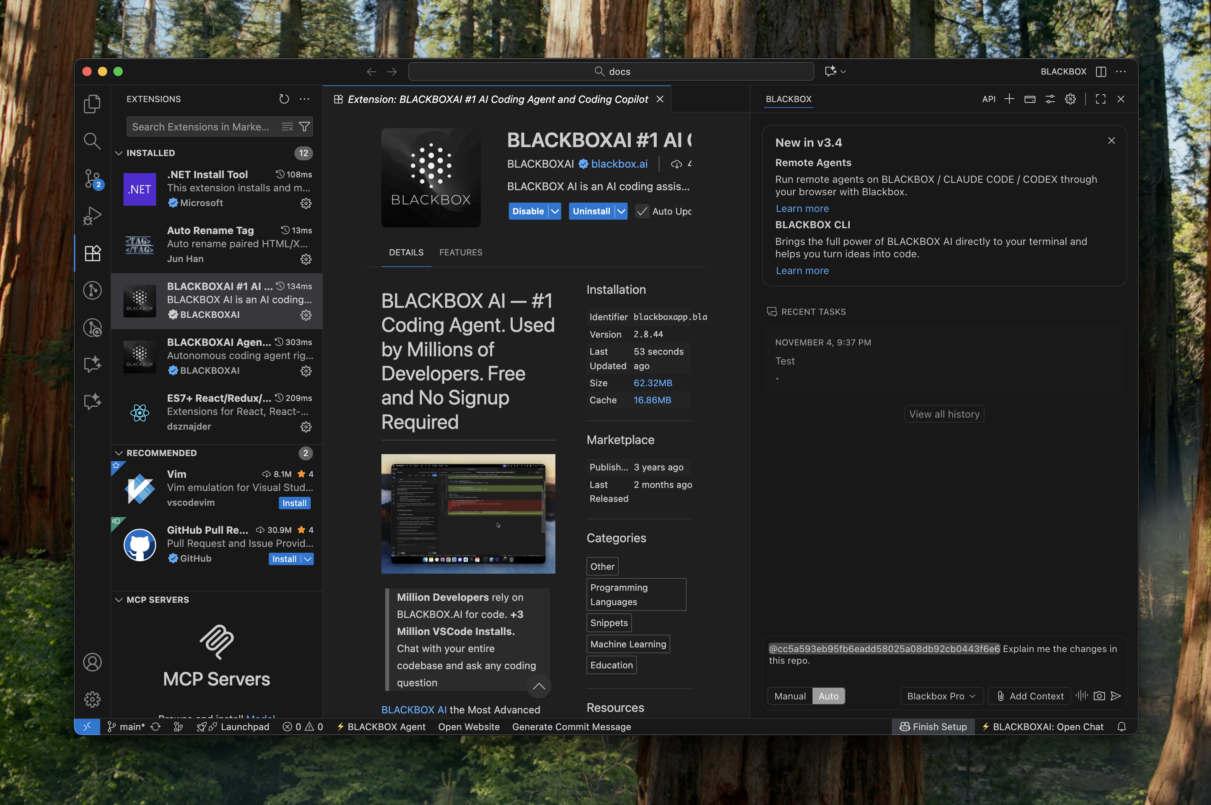Click the voice input waveform icon
Image resolution: width=1211 pixels, height=805 pixels.
(1082, 696)
